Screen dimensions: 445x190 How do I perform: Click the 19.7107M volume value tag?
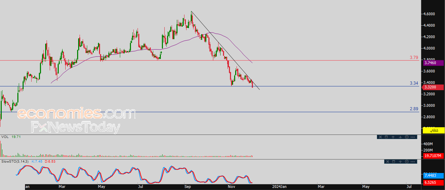[x=434, y=156]
